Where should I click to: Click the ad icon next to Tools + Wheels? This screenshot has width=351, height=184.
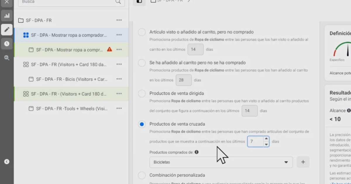pyautogui.click(x=31, y=109)
